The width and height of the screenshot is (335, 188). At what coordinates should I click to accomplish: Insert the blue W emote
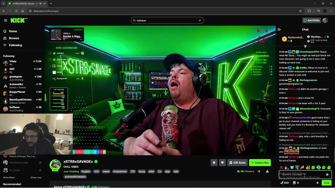[x=292, y=168]
